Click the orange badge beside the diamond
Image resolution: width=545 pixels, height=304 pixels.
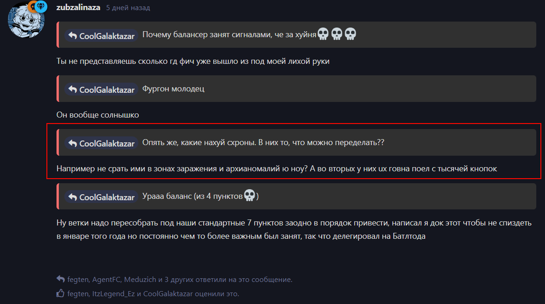click(x=32, y=6)
